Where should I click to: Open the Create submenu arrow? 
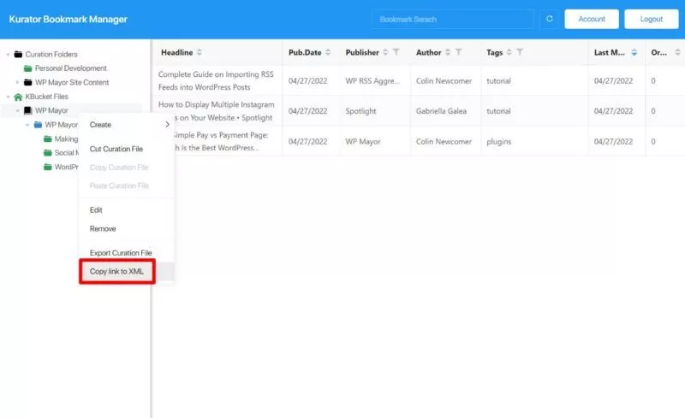[167, 124]
